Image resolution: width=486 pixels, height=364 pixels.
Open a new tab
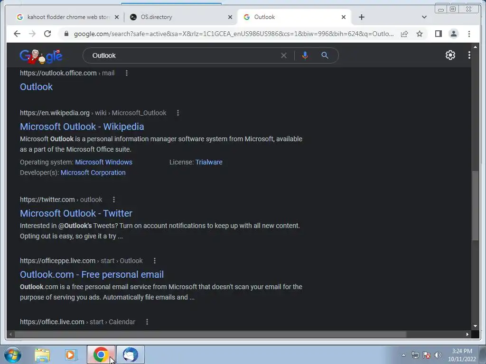coord(361,17)
